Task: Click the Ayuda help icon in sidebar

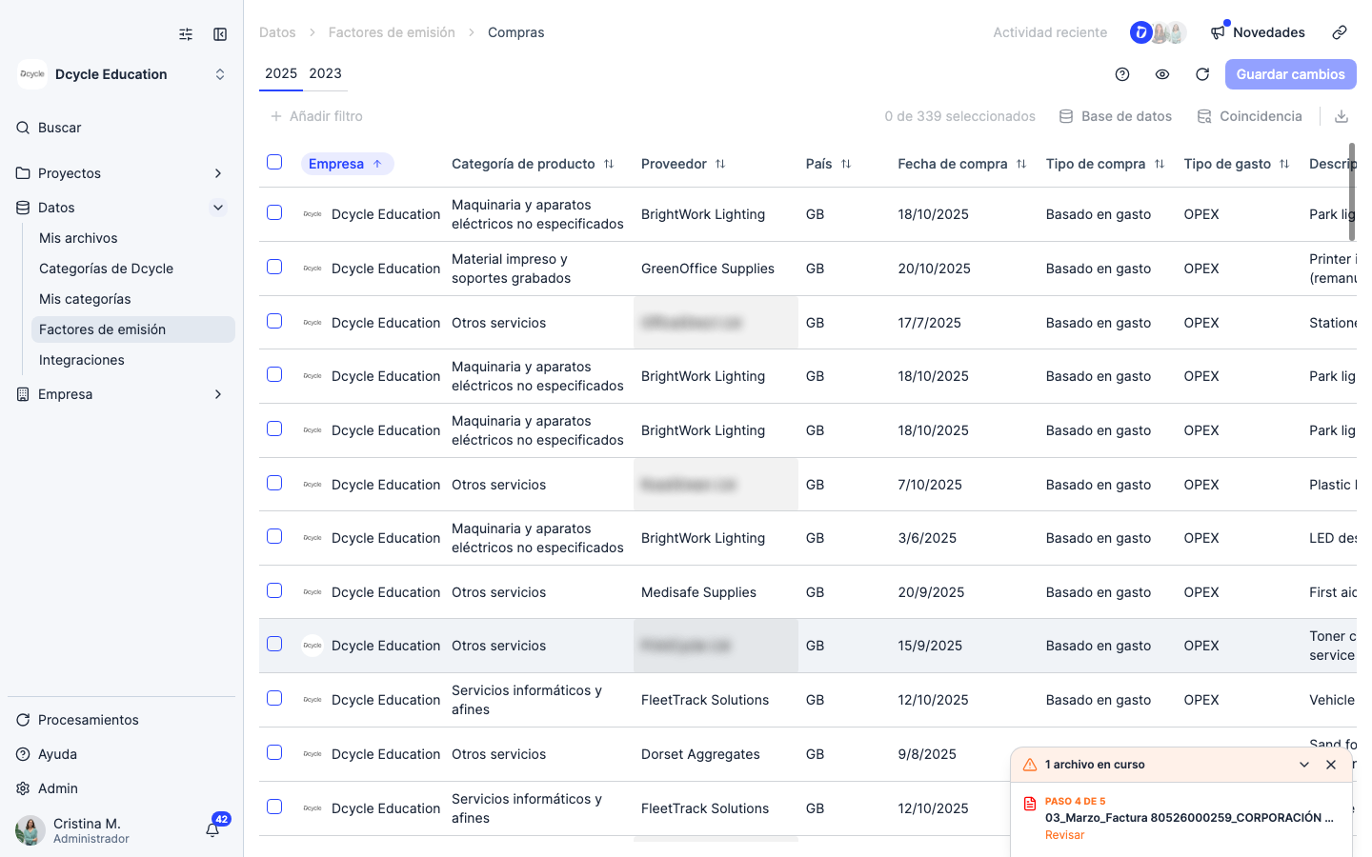Action: tap(23, 754)
